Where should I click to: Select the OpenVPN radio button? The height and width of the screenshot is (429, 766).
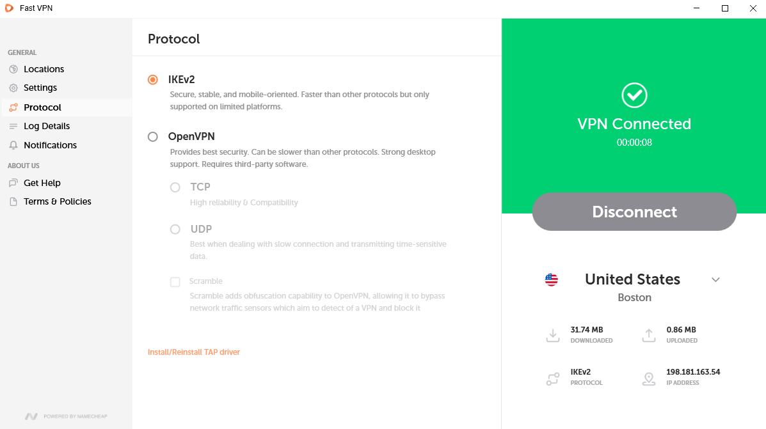(x=153, y=137)
